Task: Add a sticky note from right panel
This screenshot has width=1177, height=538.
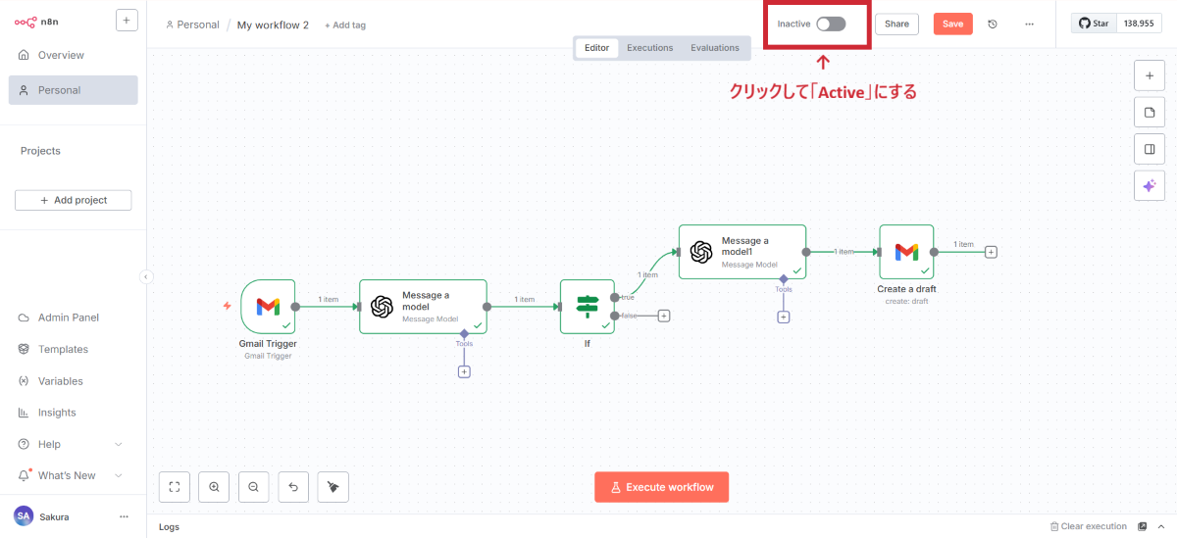Action: click(x=1149, y=113)
